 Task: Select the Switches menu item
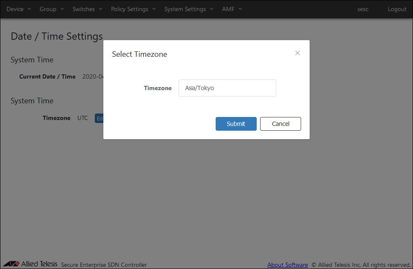point(84,9)
